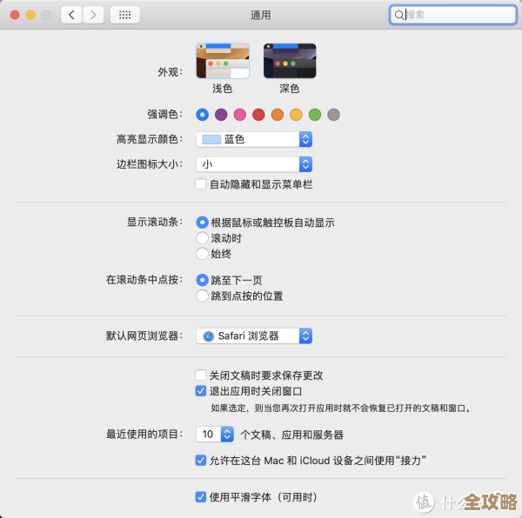Viewport: 522px width, 518px height.
Task: Select 跳至下一页 radio option
Action: [203, 280]
